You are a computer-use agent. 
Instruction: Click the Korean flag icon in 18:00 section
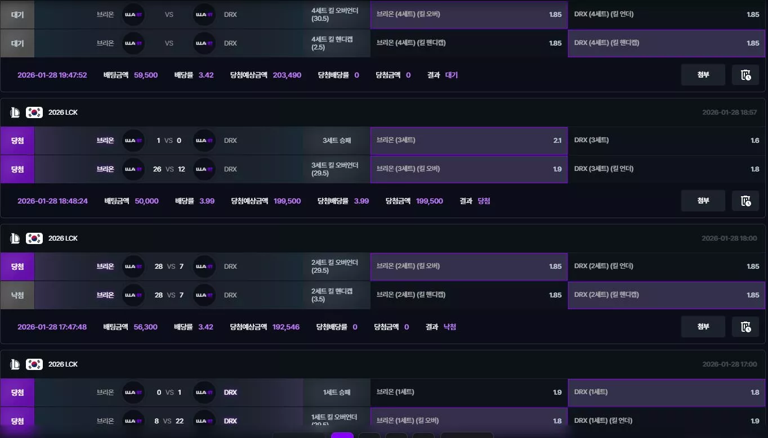(x=34, y=238)
